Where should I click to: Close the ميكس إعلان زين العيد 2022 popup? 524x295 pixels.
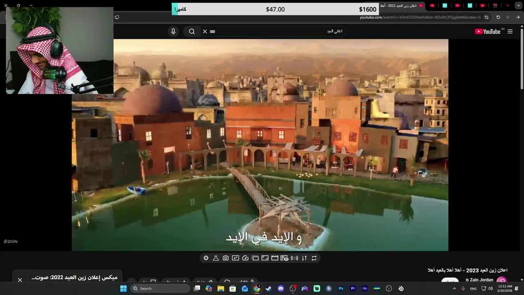[20, 280]
